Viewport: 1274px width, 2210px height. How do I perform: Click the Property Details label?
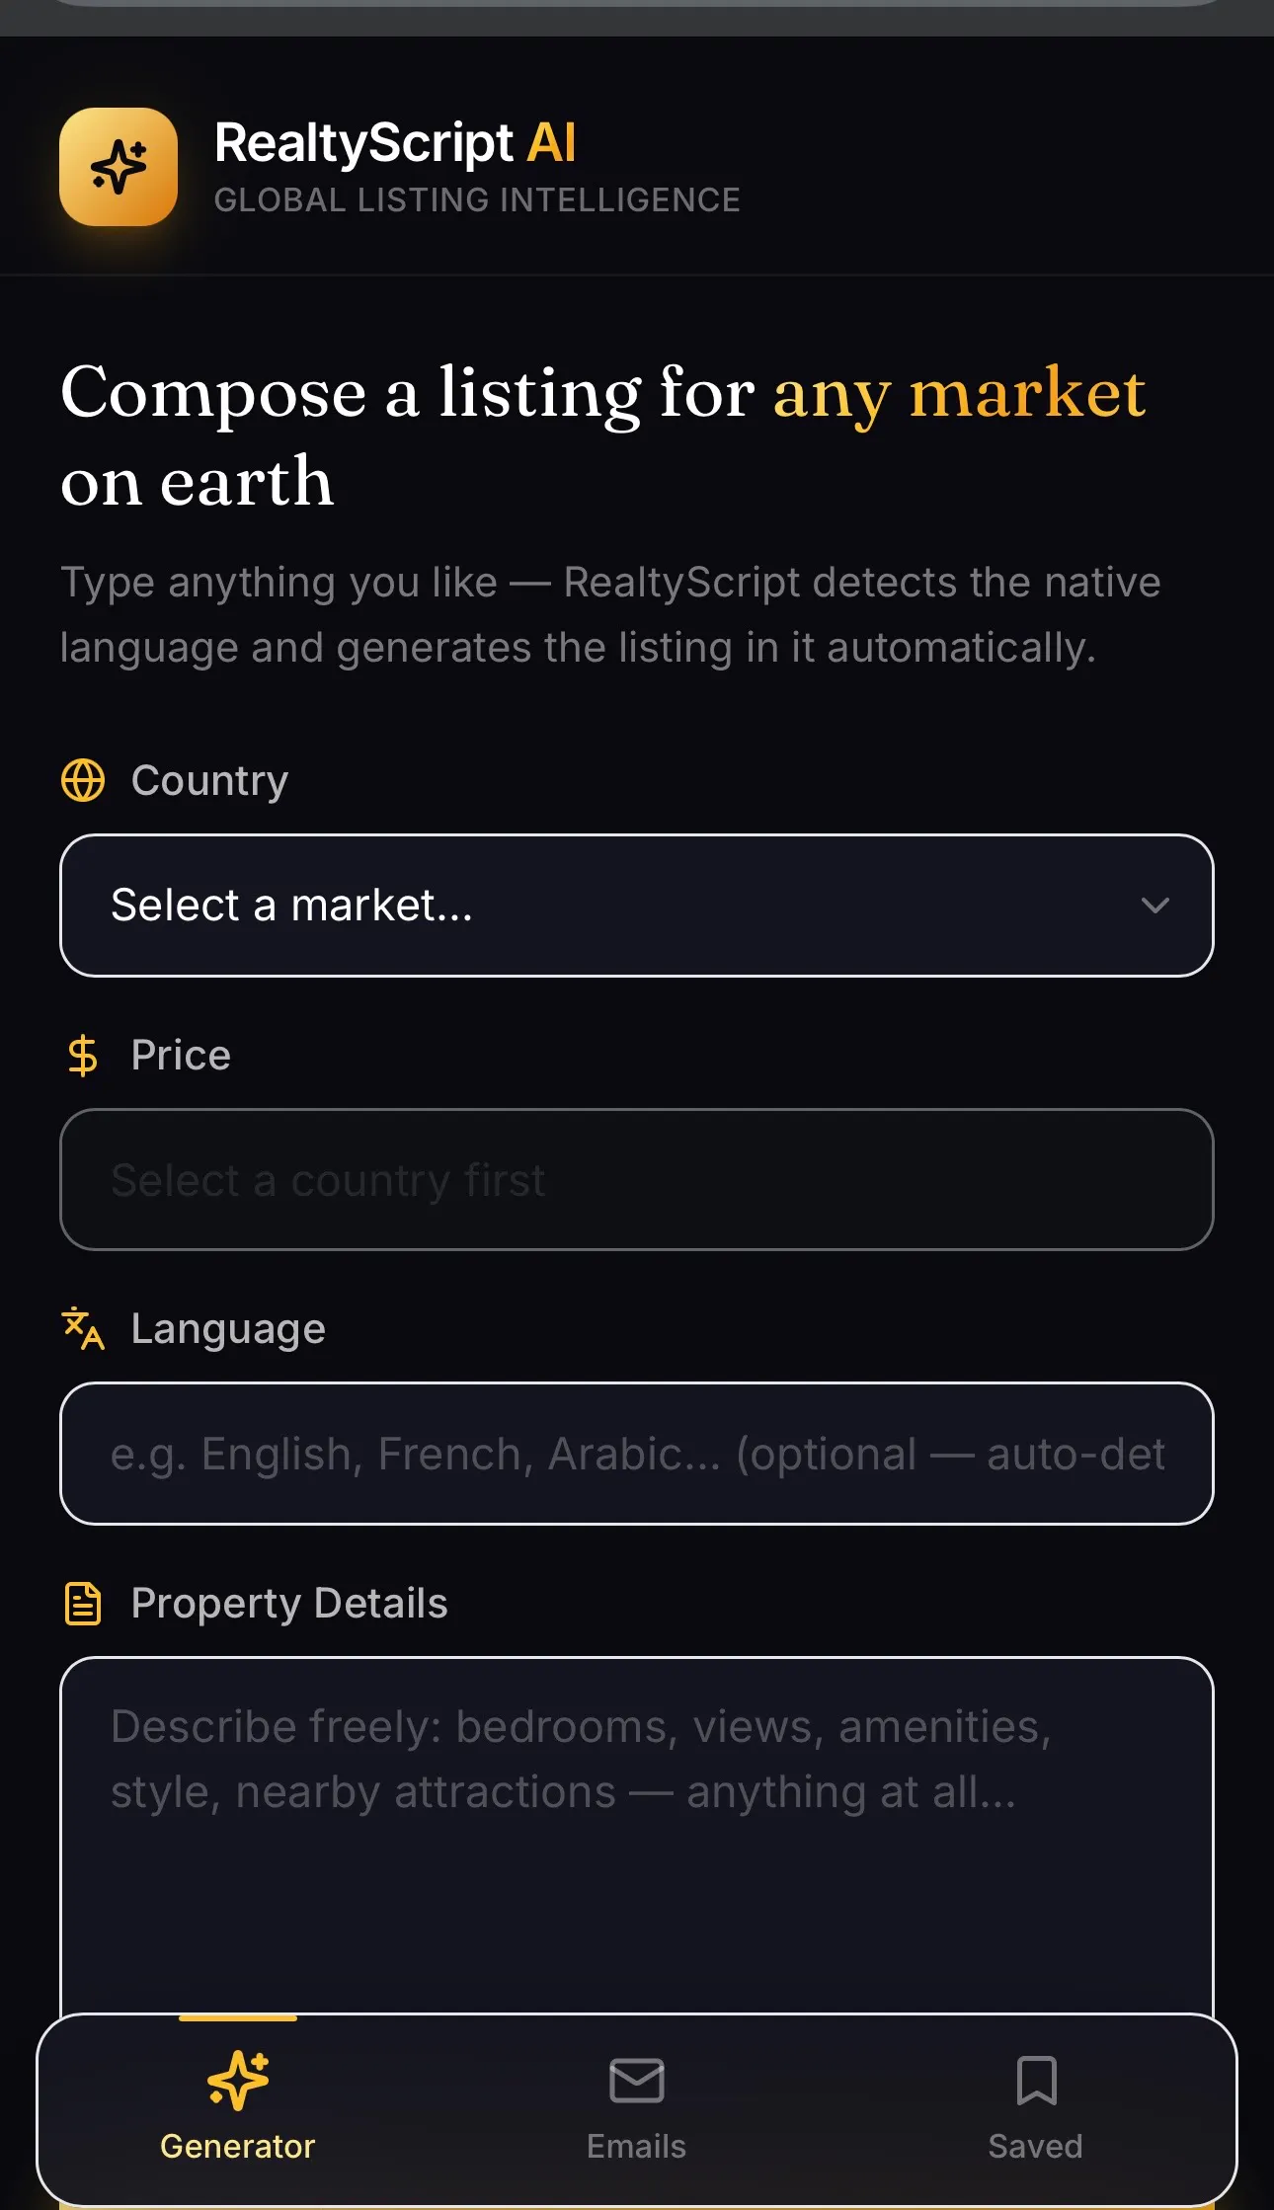[289, 1604]
